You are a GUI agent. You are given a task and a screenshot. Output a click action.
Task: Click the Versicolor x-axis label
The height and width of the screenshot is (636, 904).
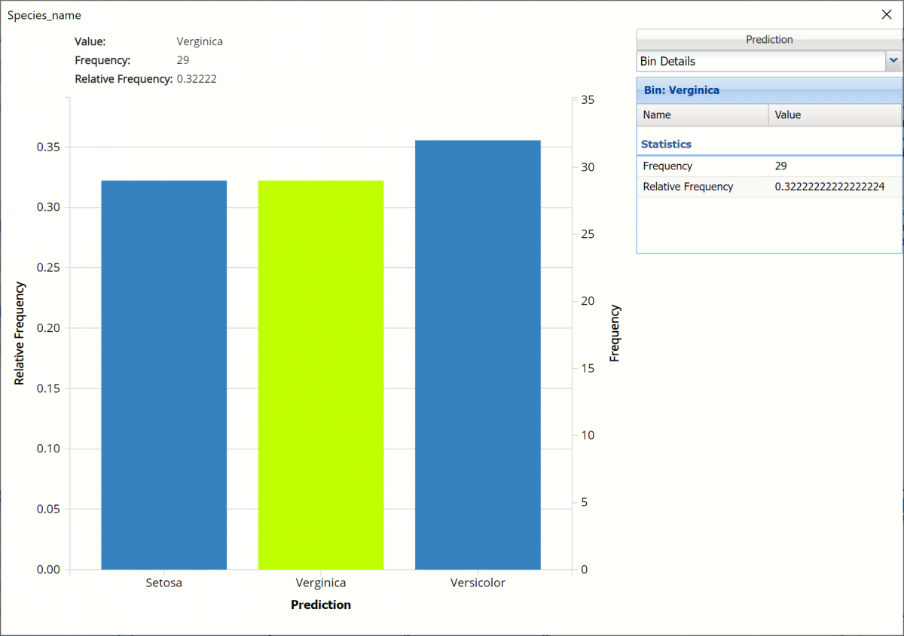(x=478, y=583)
